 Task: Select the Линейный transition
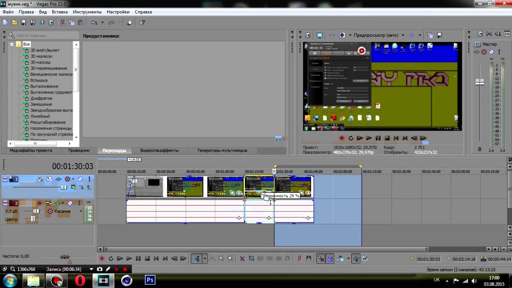(x=40, y=116)
